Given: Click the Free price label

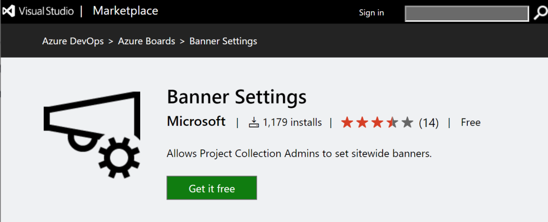Looking at the screenshot, I should (470, 122).
